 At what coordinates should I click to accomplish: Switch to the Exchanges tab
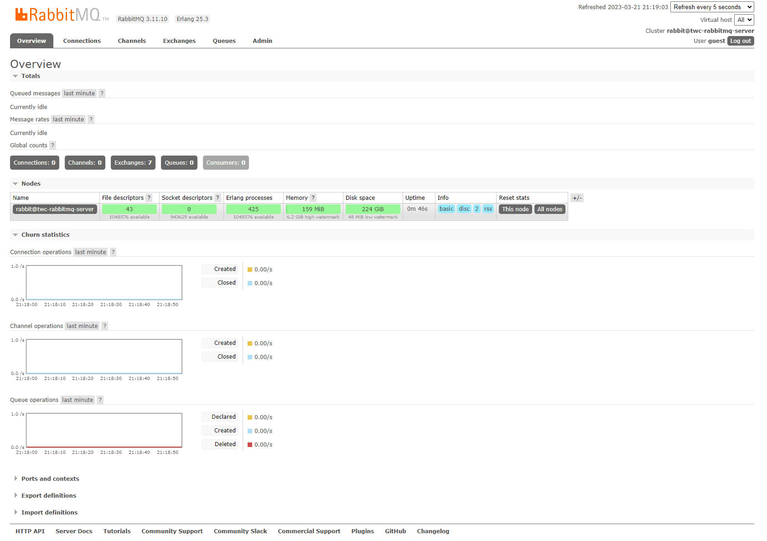tap(179, 41)
